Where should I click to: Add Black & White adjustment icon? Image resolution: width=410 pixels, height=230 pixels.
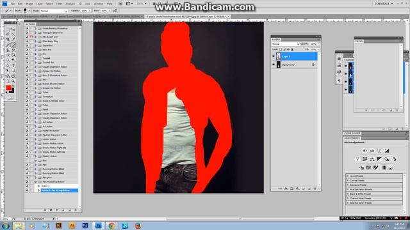coord(379,159)
